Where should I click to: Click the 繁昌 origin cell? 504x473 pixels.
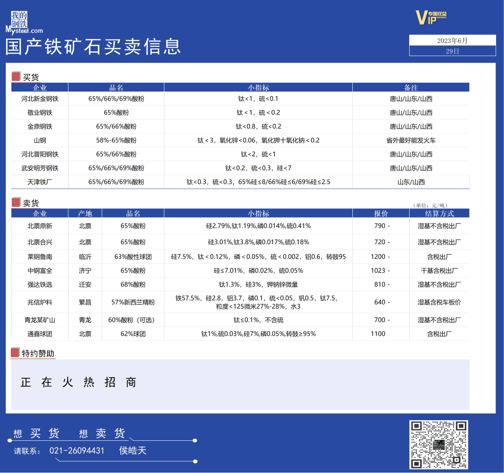click(x=85, y=302)
